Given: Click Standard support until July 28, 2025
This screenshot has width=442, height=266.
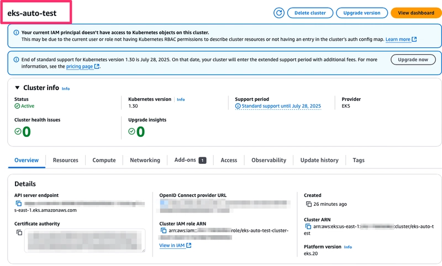Looking at the screenshot, I should pos(280,106).
